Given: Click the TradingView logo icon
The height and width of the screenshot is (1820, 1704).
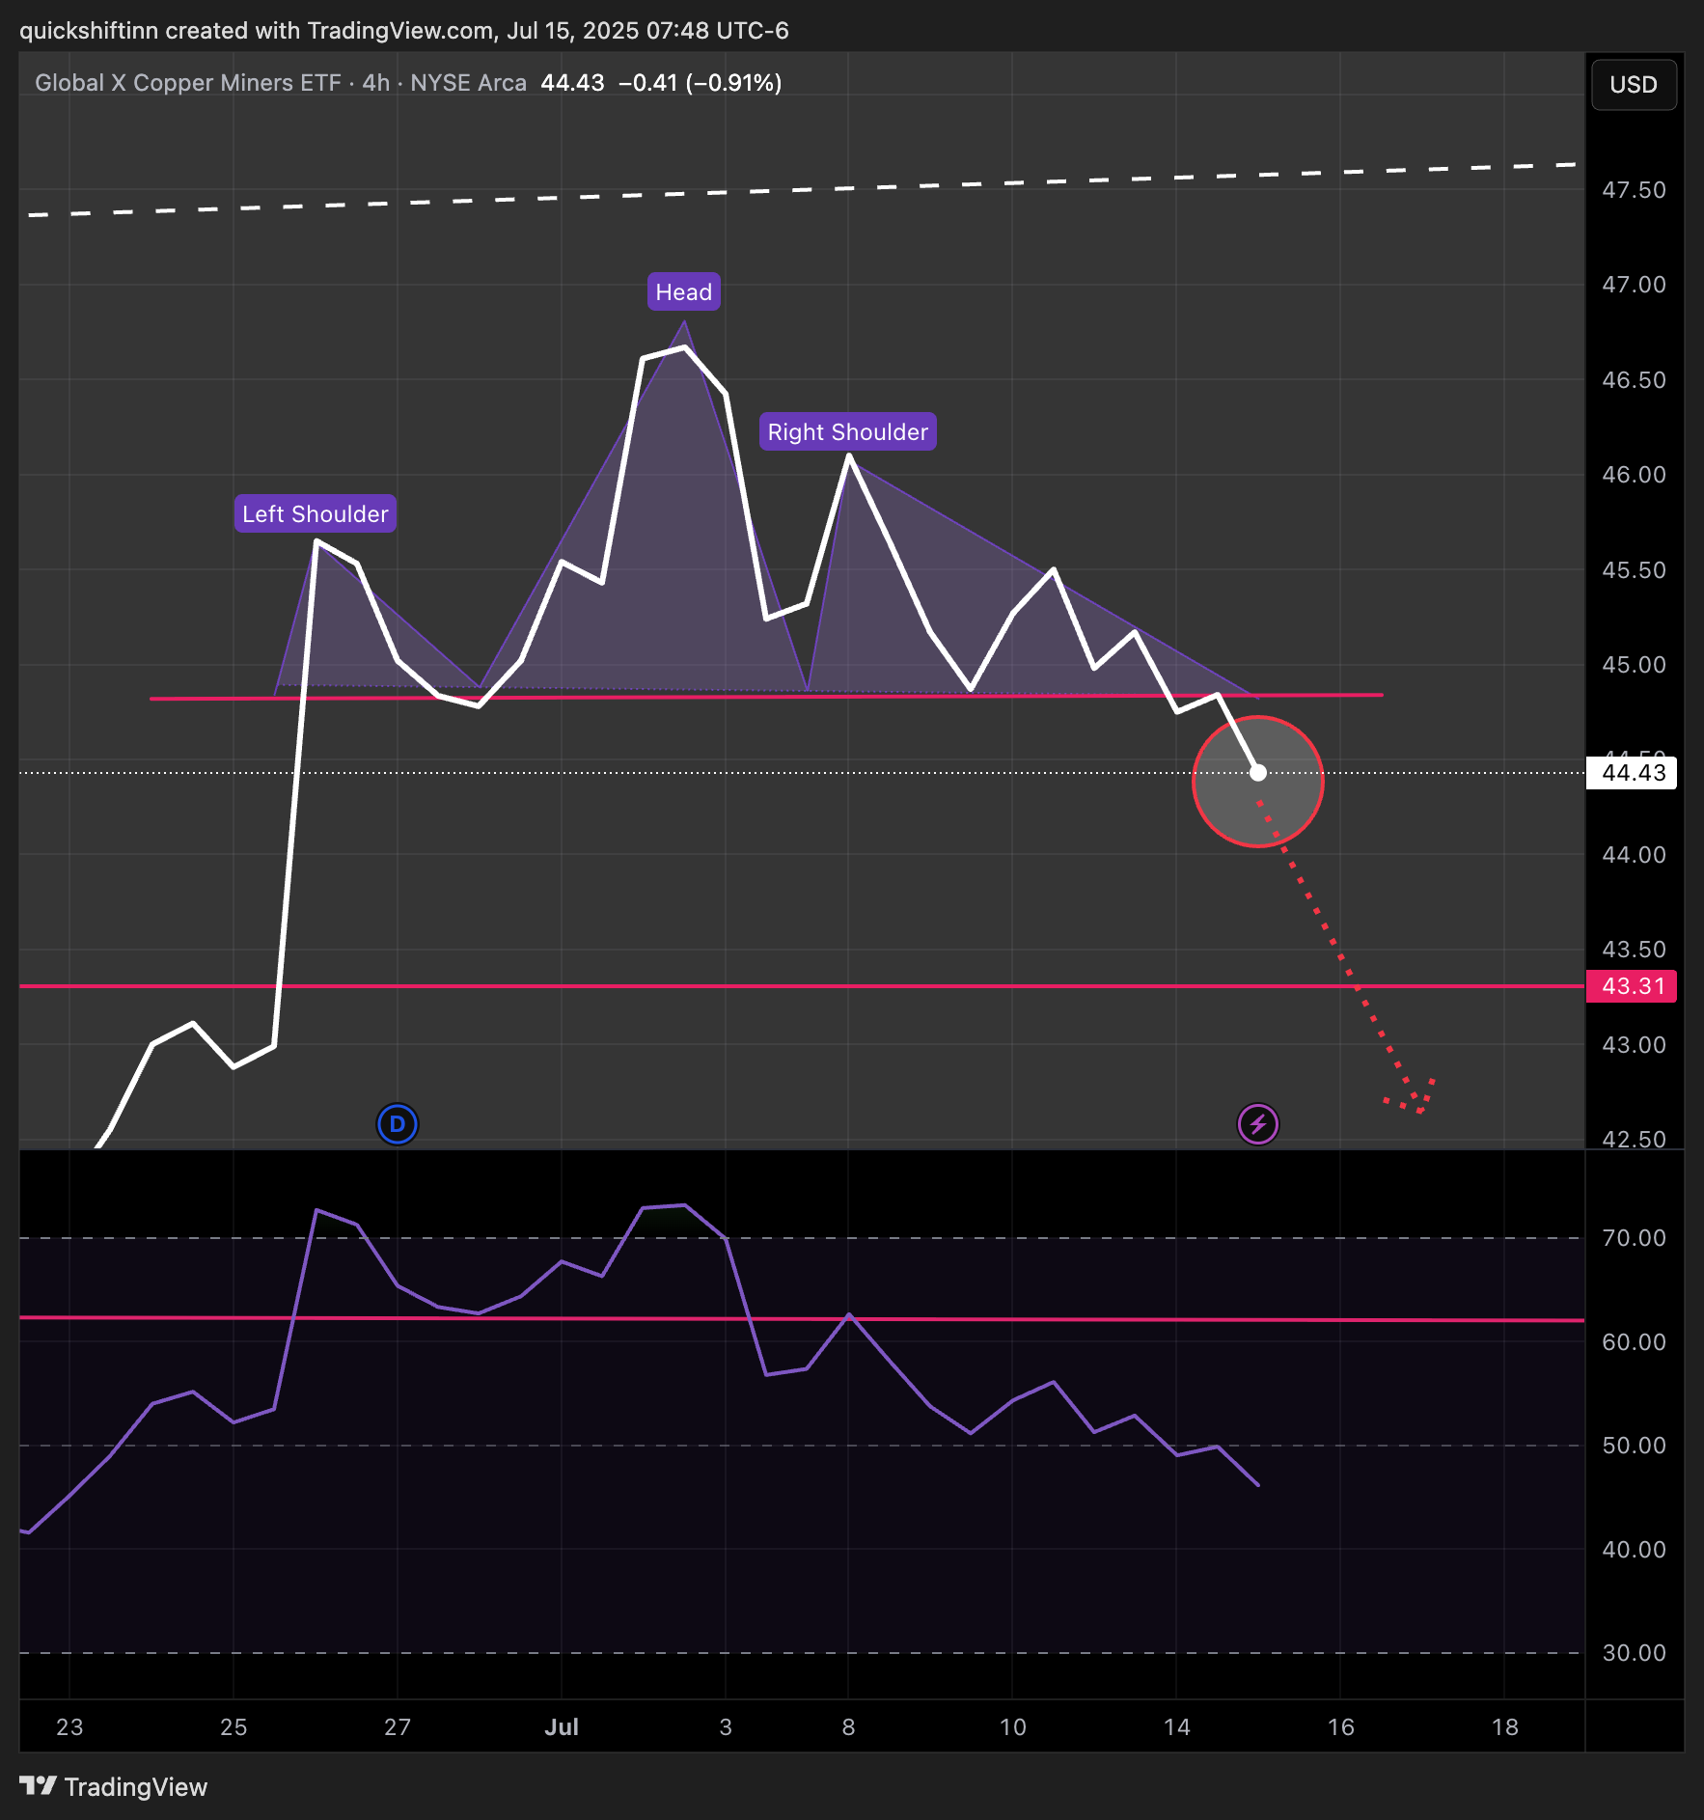Looking at the screenshot, I should point(39,1786).
